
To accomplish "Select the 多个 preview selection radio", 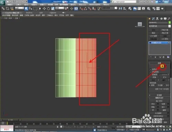I will point(164,85).
